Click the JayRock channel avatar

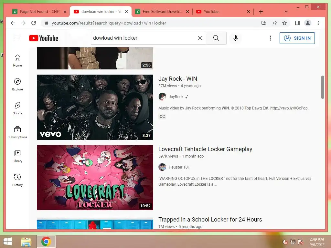[x=162, y=97]
